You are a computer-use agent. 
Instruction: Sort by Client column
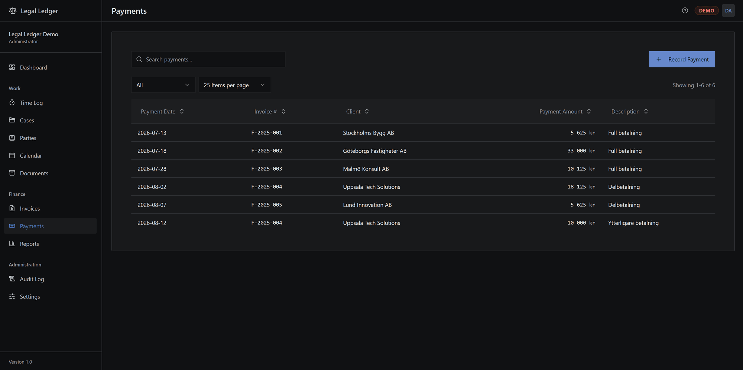click(357, 112)
